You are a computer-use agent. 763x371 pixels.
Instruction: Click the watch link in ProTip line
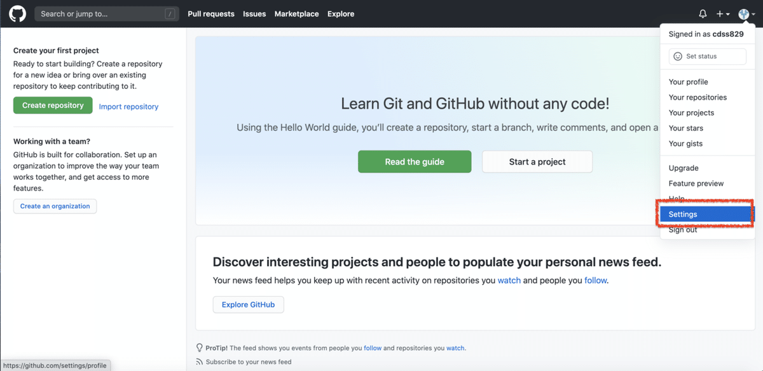point(455,348)
